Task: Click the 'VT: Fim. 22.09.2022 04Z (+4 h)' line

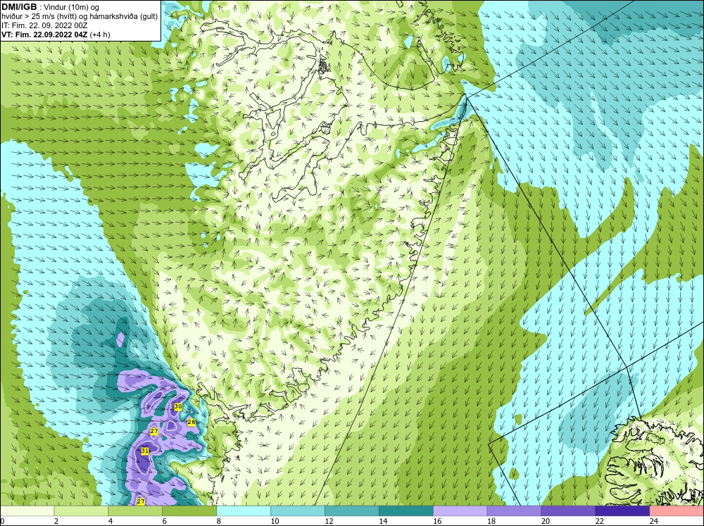Action: pos(56,35)
